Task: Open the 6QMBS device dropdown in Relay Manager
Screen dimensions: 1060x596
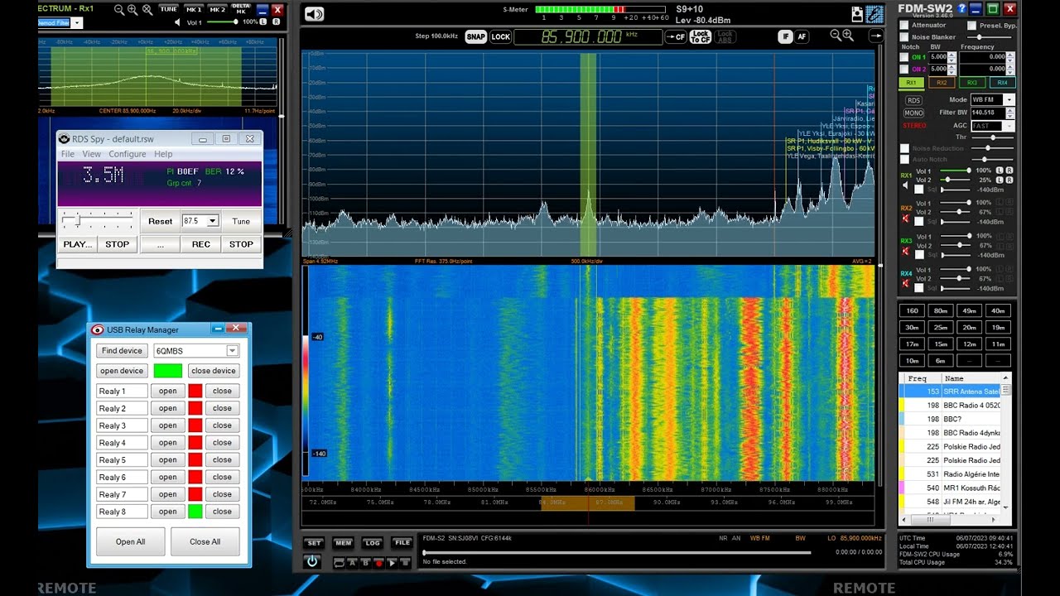Action: point(233,351)
